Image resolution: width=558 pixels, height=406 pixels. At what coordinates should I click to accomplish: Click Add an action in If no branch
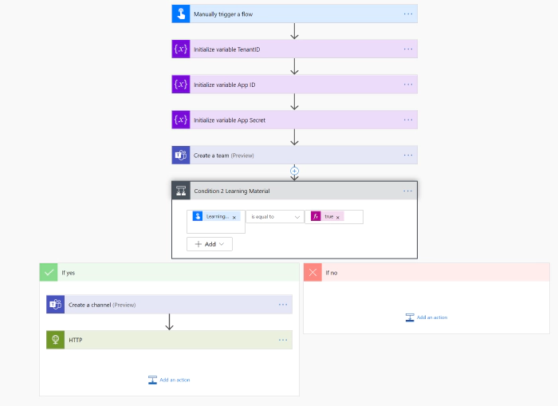click(x=426, y=317)
